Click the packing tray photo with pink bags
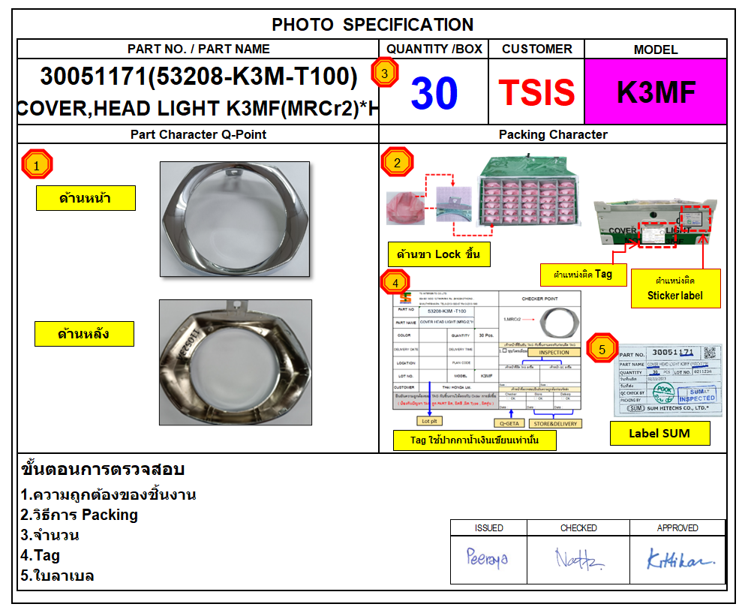751x616 pixels. [x=529, y=191]
